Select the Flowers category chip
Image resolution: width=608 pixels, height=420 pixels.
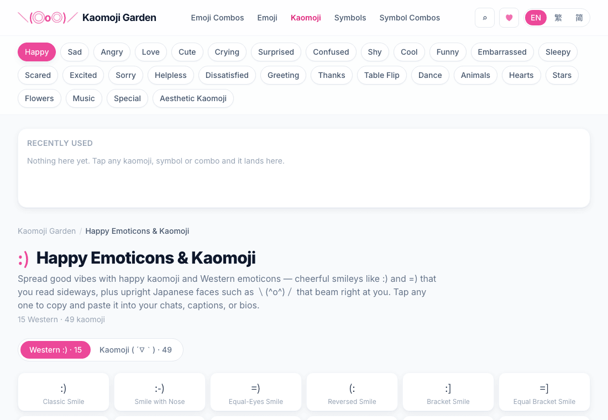click(40, 98)
